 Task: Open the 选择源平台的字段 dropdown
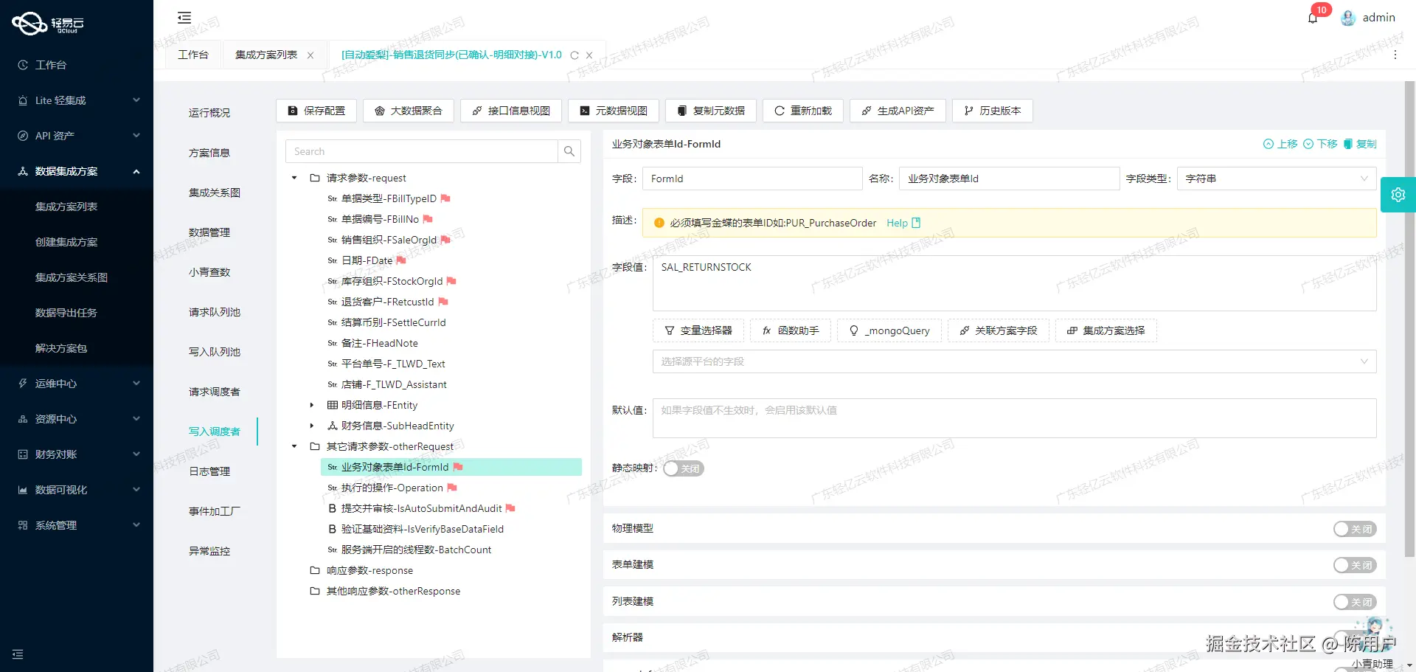tap(1013, 361)
